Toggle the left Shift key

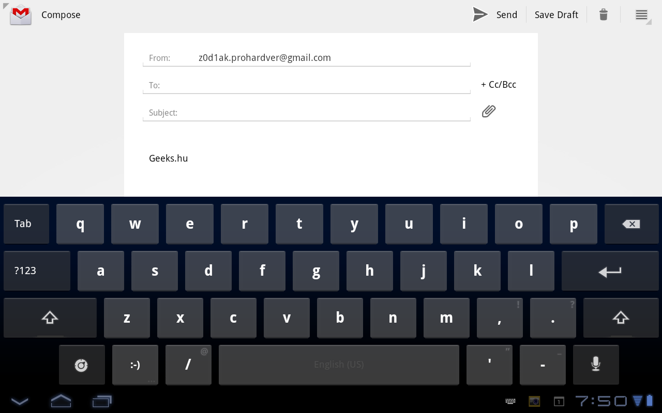click(x=50, y=317)
